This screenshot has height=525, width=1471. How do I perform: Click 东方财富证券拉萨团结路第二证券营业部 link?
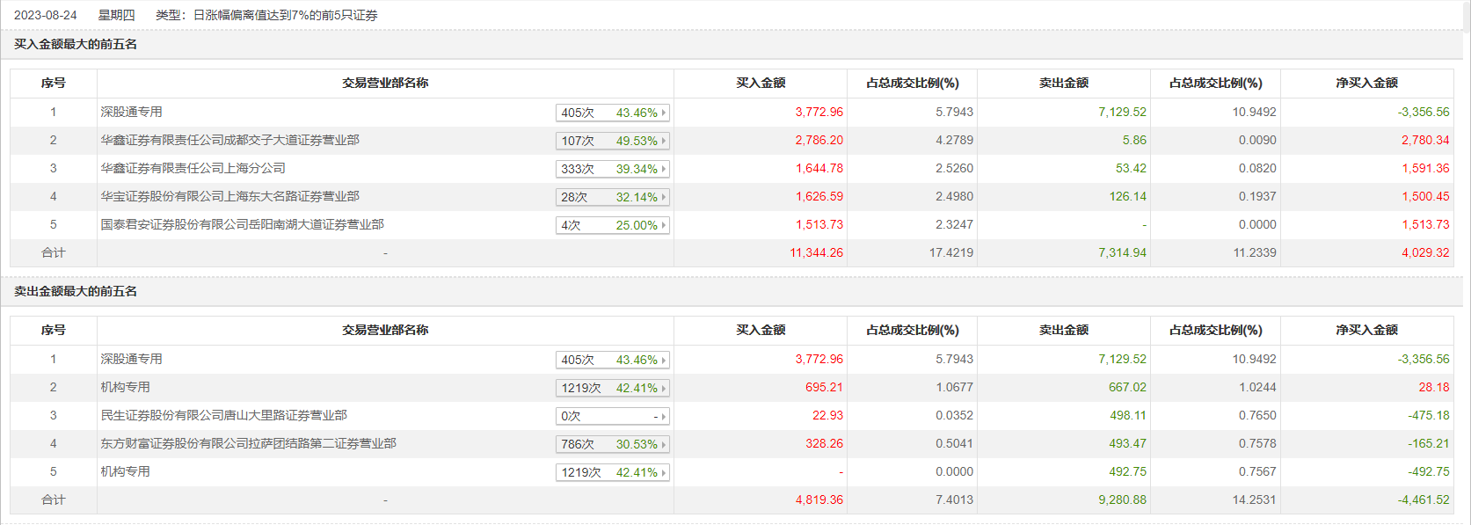pos(248,443)
